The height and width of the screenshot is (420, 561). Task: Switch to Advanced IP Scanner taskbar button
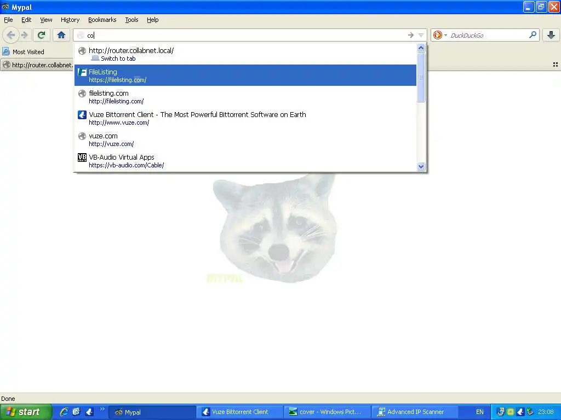point(415,412)
